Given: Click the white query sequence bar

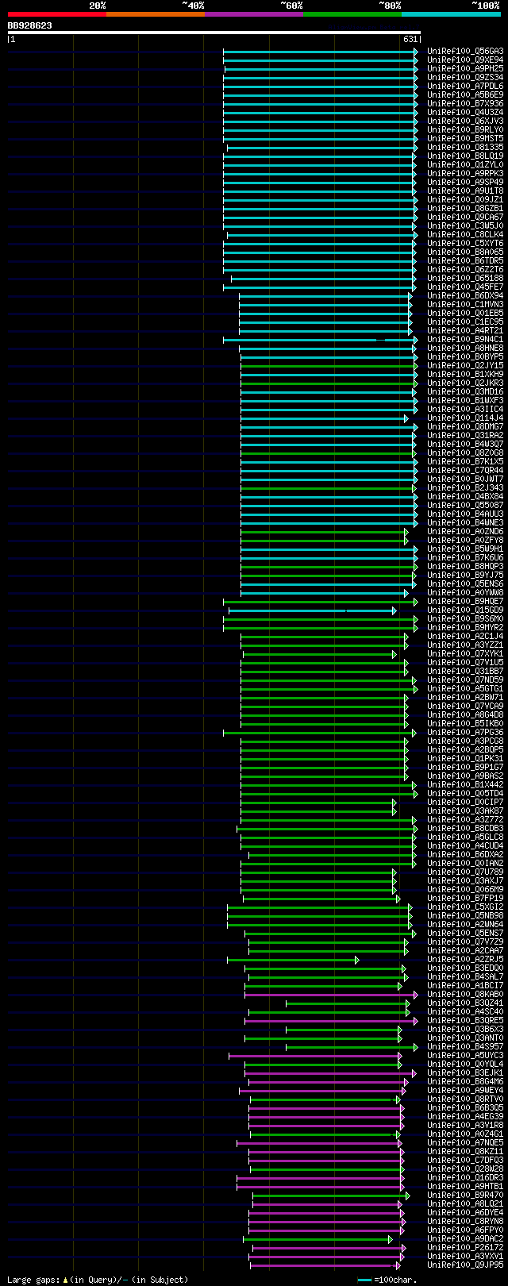Looking at the screenshot, I should [214, 33].
